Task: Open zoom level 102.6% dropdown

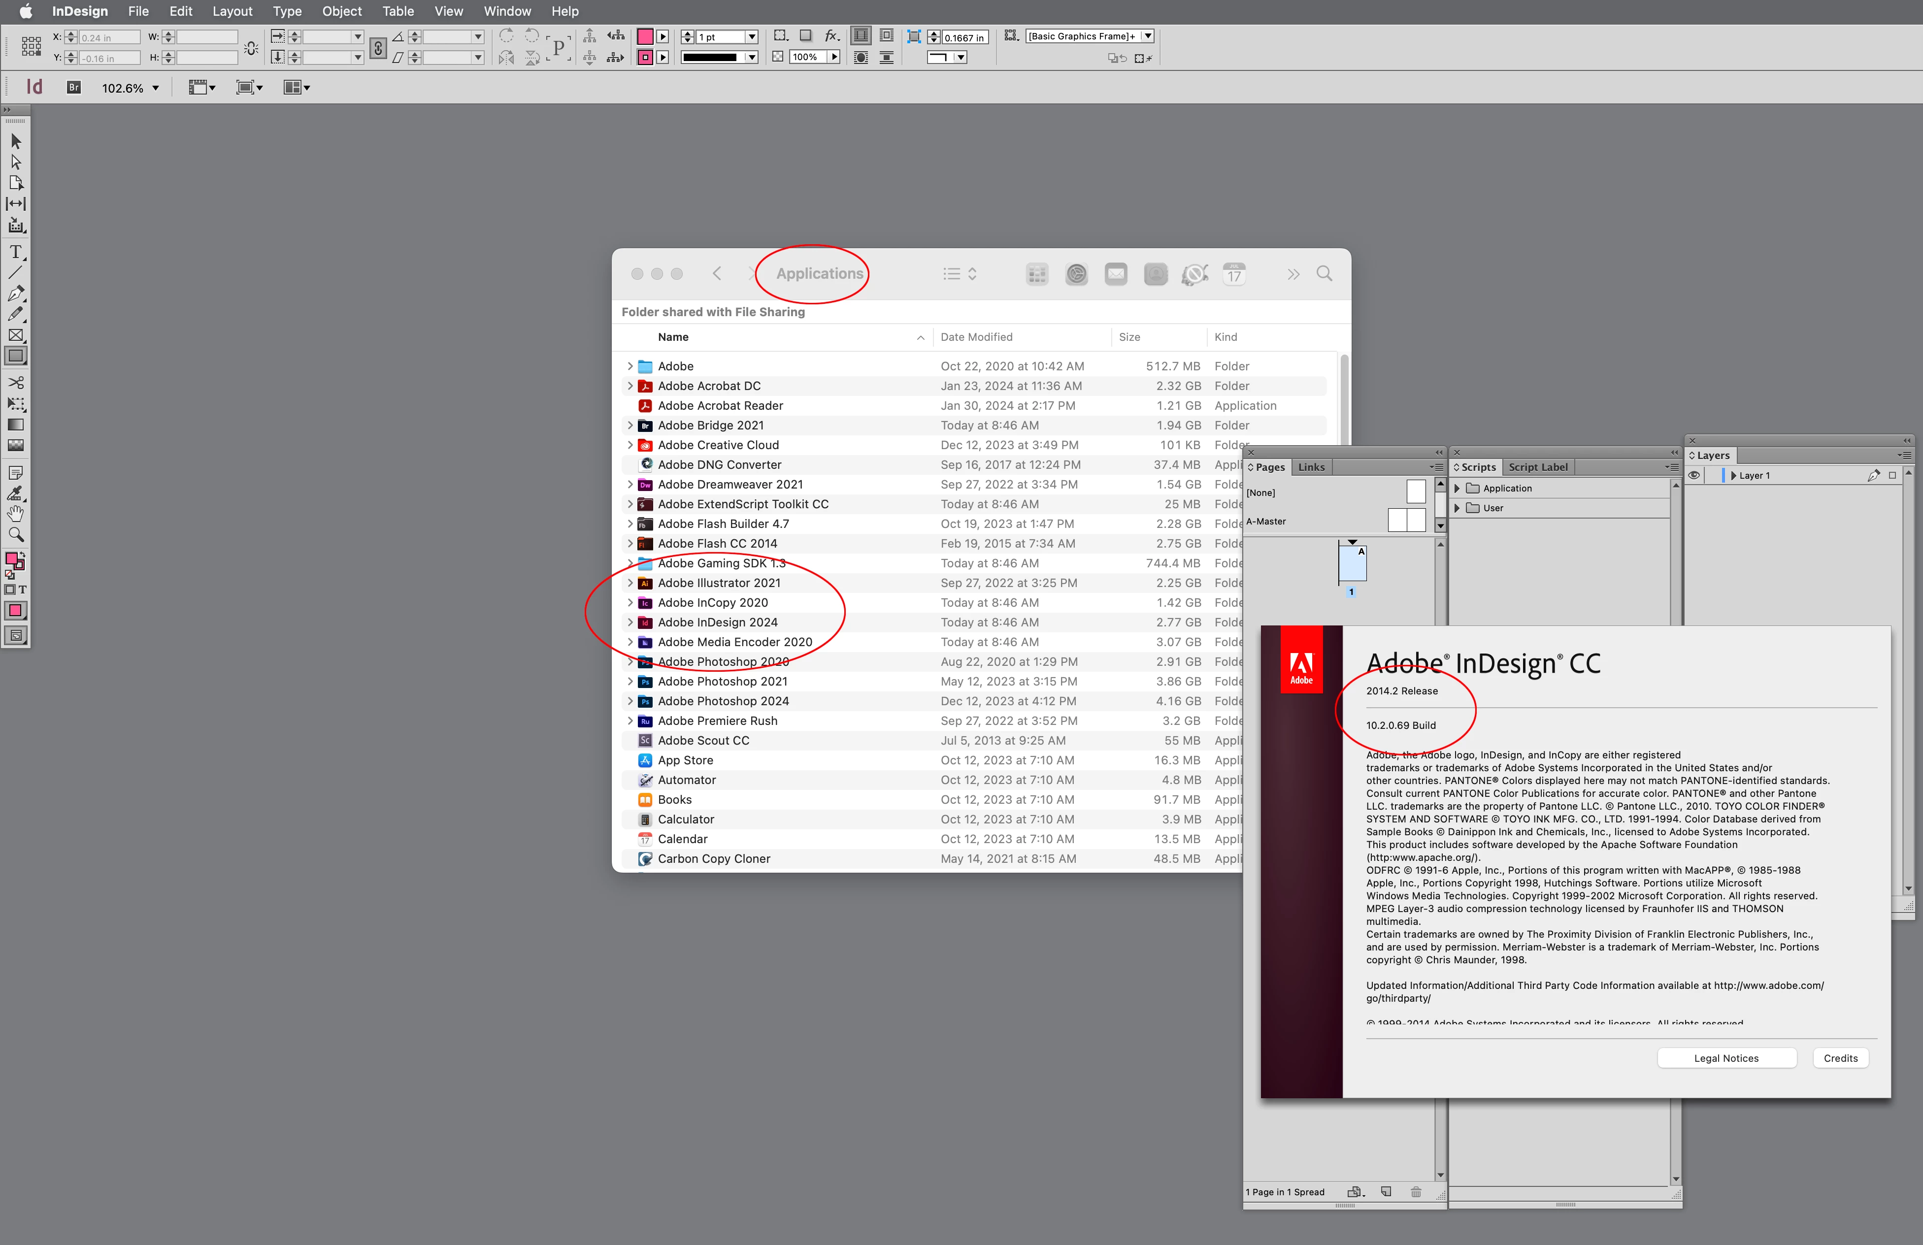Action: [156, 88]
